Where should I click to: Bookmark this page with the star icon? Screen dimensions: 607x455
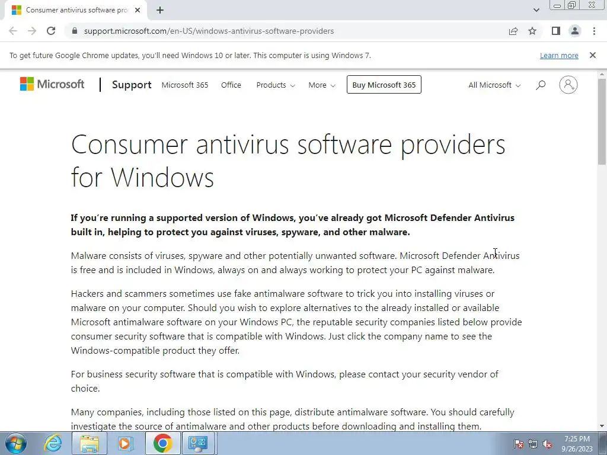click(x=532, y=31)
